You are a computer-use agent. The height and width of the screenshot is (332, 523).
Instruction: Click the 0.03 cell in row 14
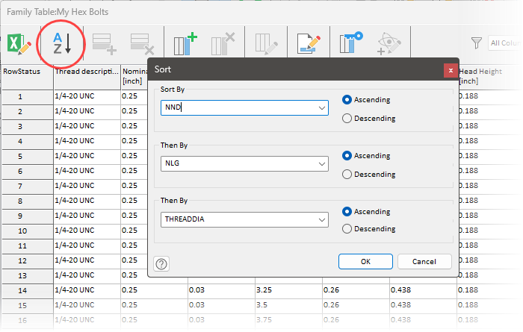click(221, 290)
